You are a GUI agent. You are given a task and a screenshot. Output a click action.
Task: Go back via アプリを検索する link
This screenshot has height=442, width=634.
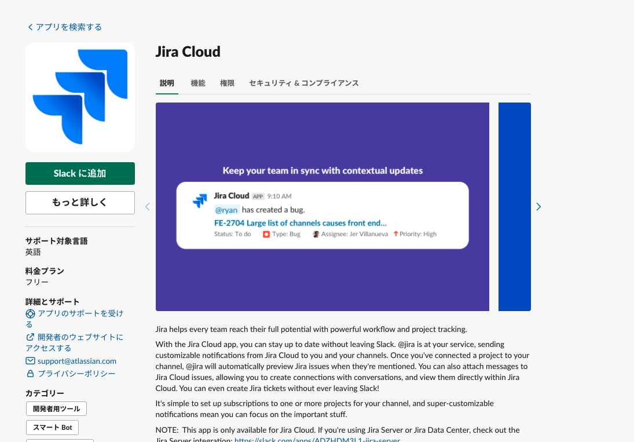tap(65, 27)
